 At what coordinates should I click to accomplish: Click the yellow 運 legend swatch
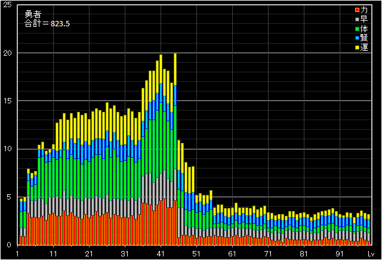click(357, 48)
